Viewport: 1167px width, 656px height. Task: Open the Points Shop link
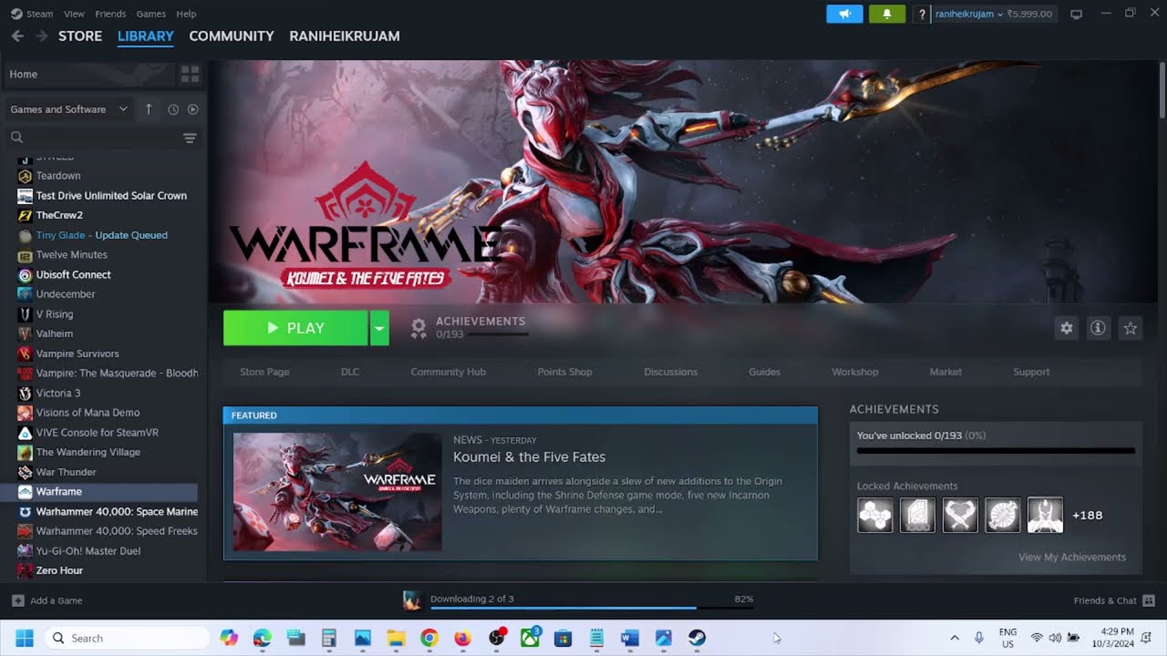(x=564, y=372)
